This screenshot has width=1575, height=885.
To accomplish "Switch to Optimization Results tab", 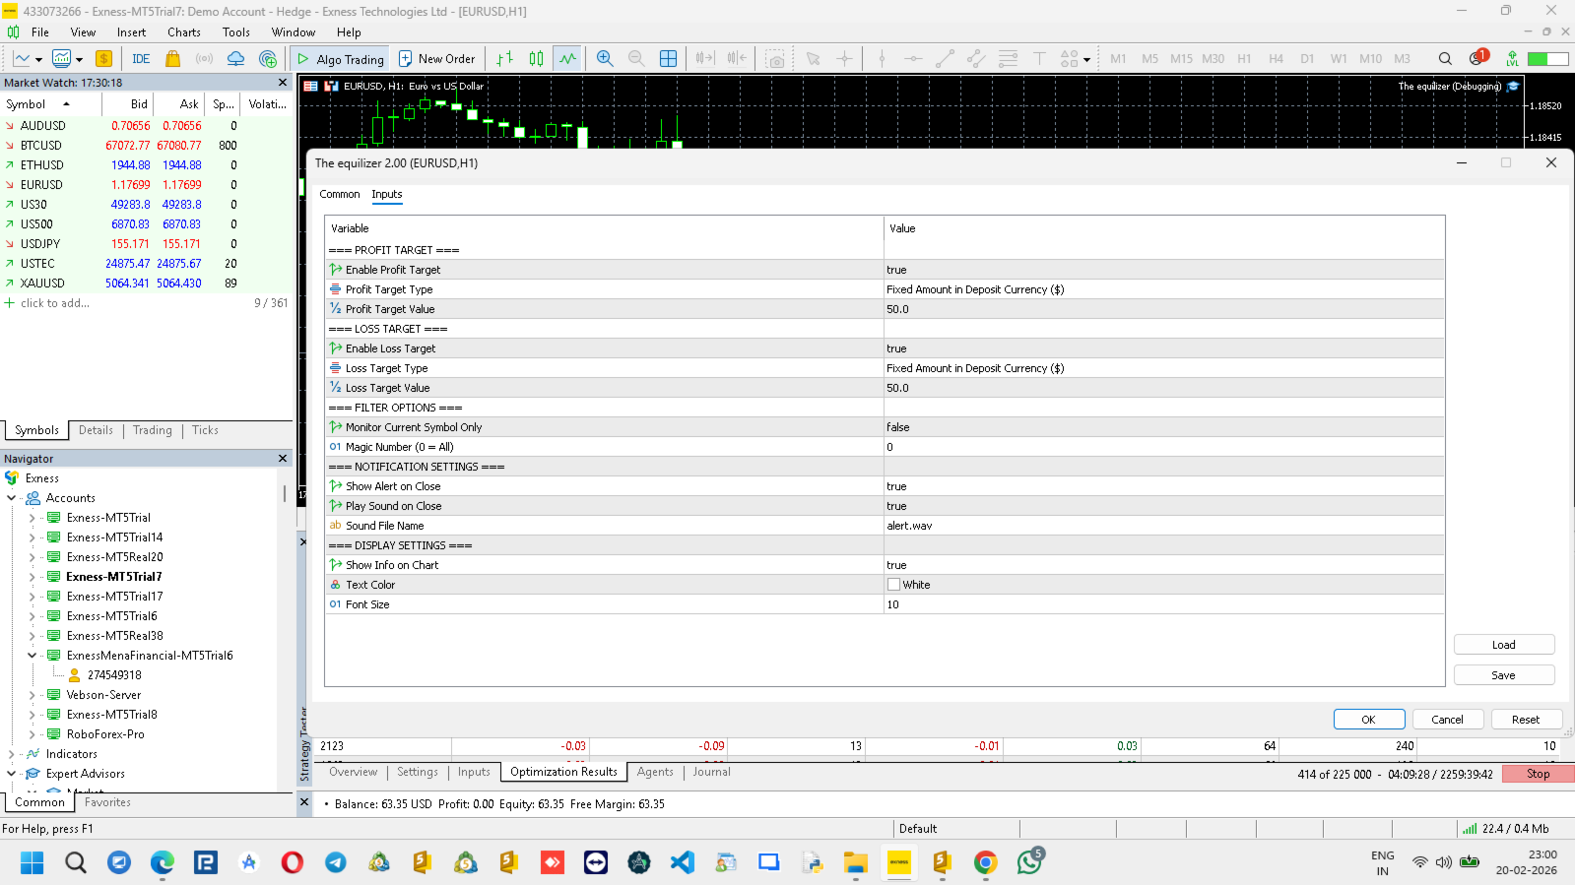I will [563, 772].
